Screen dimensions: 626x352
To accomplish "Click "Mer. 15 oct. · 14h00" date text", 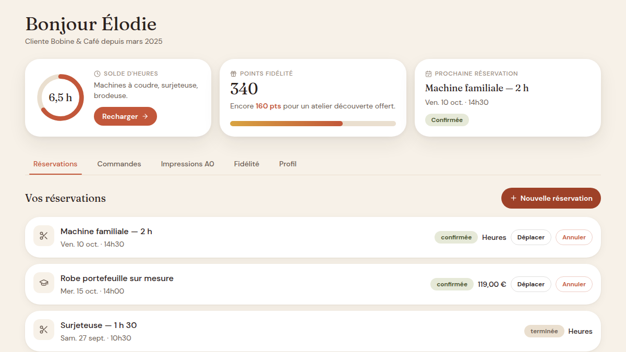I will tap(92, 291).
